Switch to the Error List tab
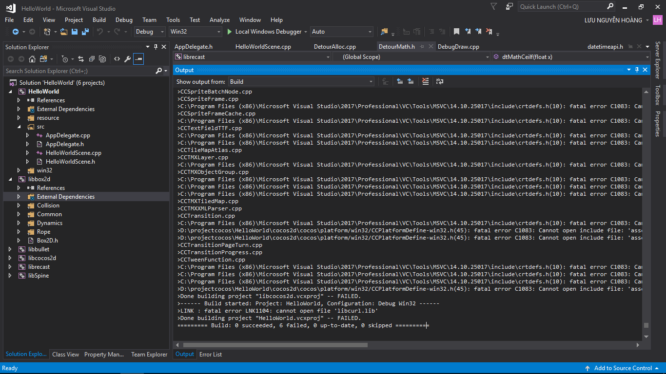The image size is (666, 374). (x=211, y=355)
